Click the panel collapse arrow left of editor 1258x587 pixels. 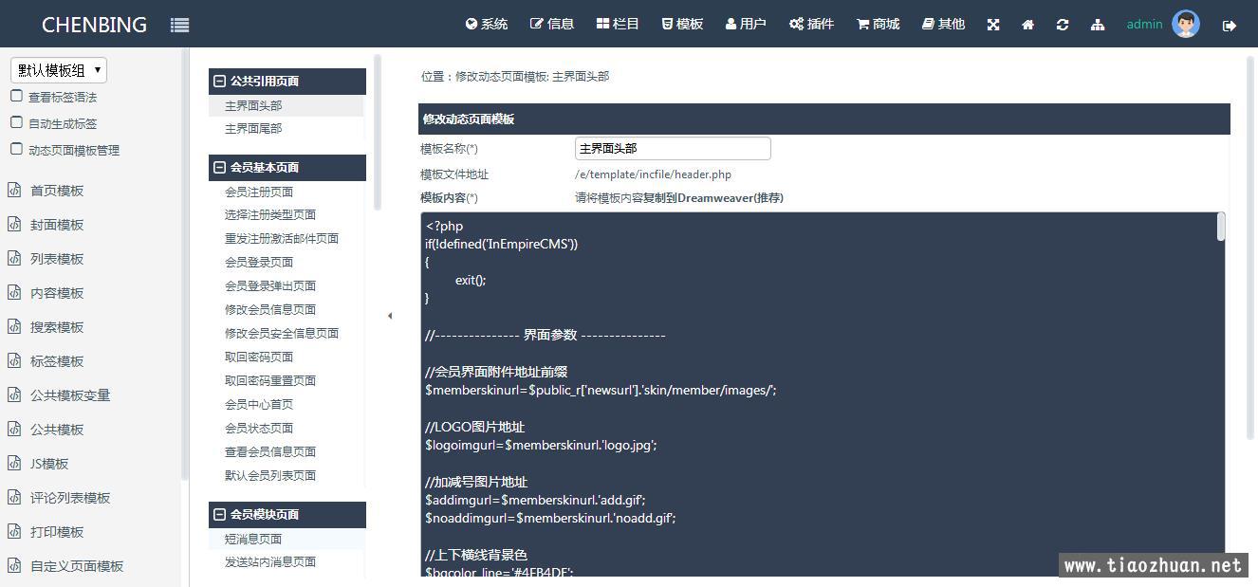tap(390, 316)
